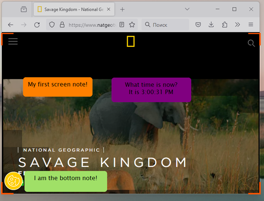Open tracking protection shield panel
The image size is (264, 201).
(52, 25)
